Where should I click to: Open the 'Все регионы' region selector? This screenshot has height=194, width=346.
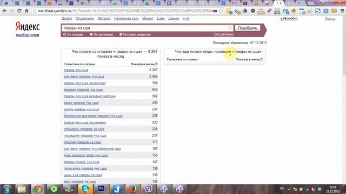tap(223, 34)
